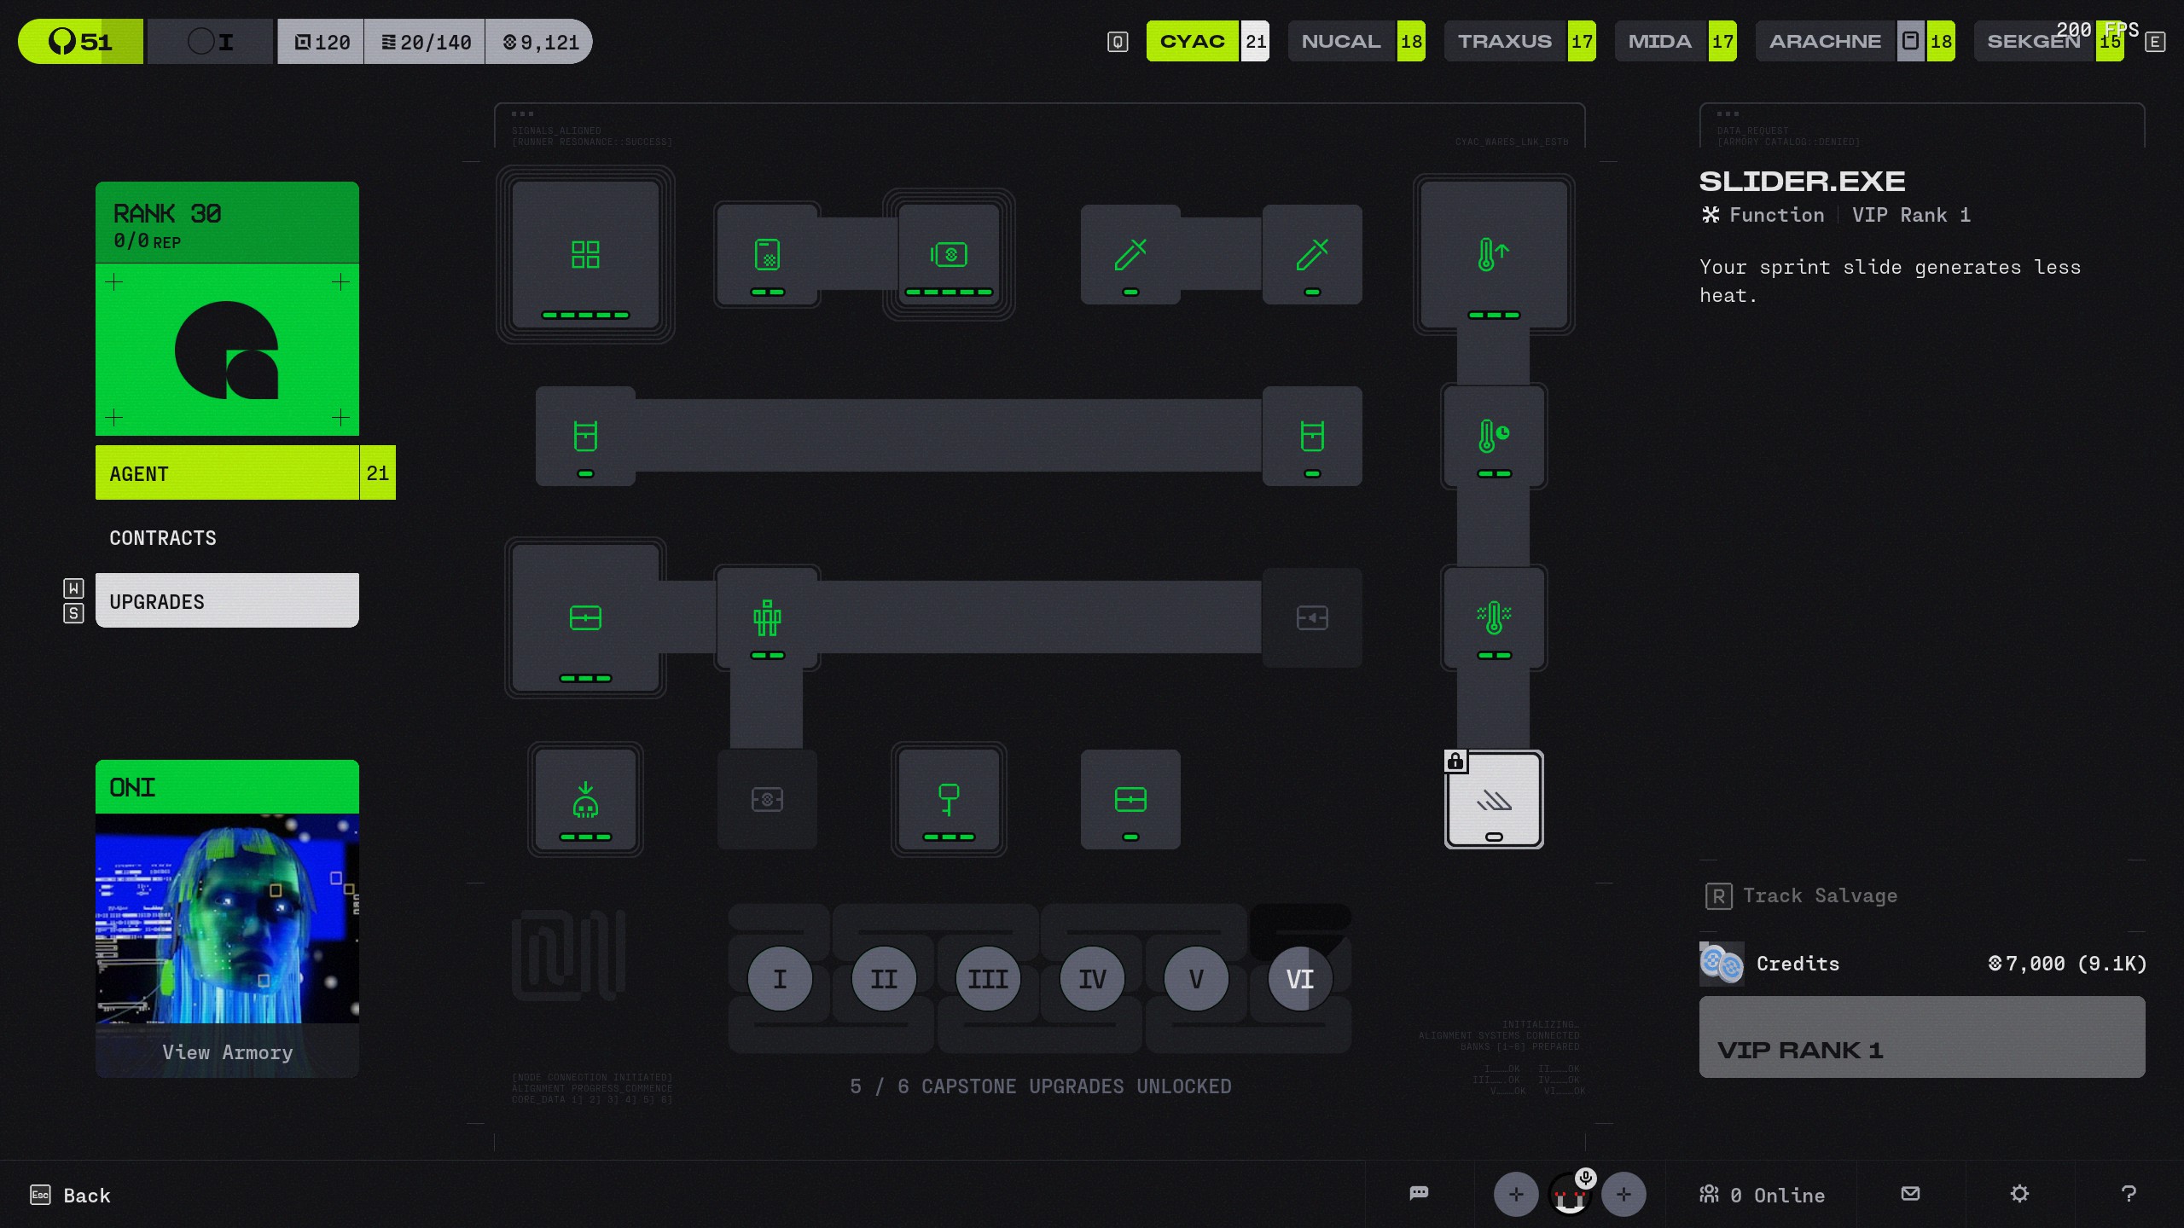This screenshot has height=1228, width=2184.
Task: Select the skull download upgrade node
Action: [585, 800]
